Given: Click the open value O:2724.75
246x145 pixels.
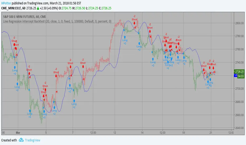Looking at the screenshot, I should (x=65, y=8).
